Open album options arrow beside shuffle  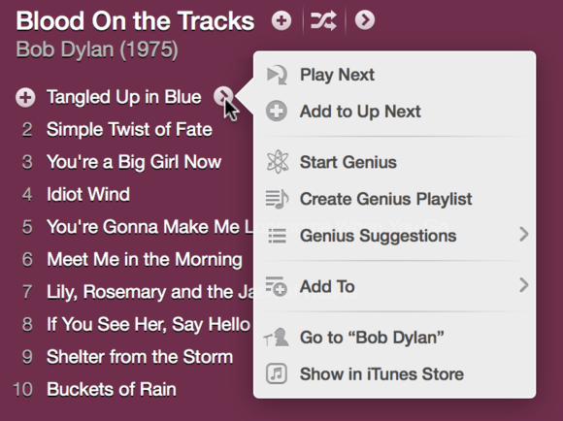[x=365, y=20]
